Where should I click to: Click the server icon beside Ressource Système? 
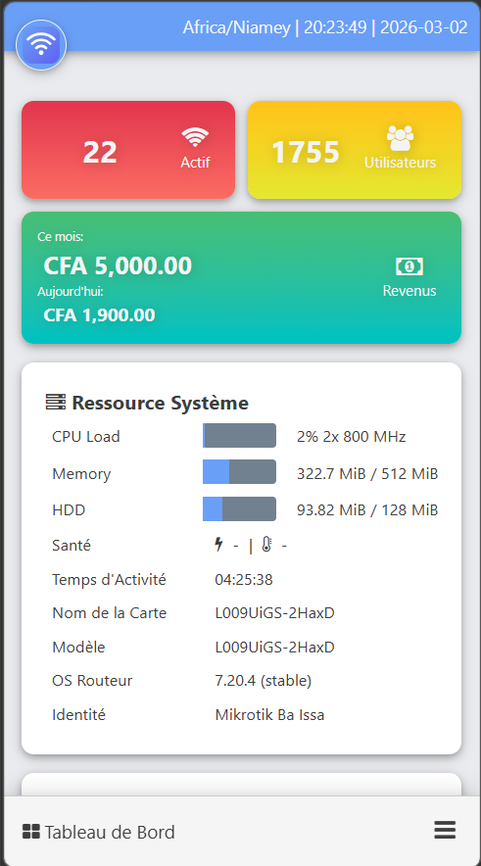[56, 402]
